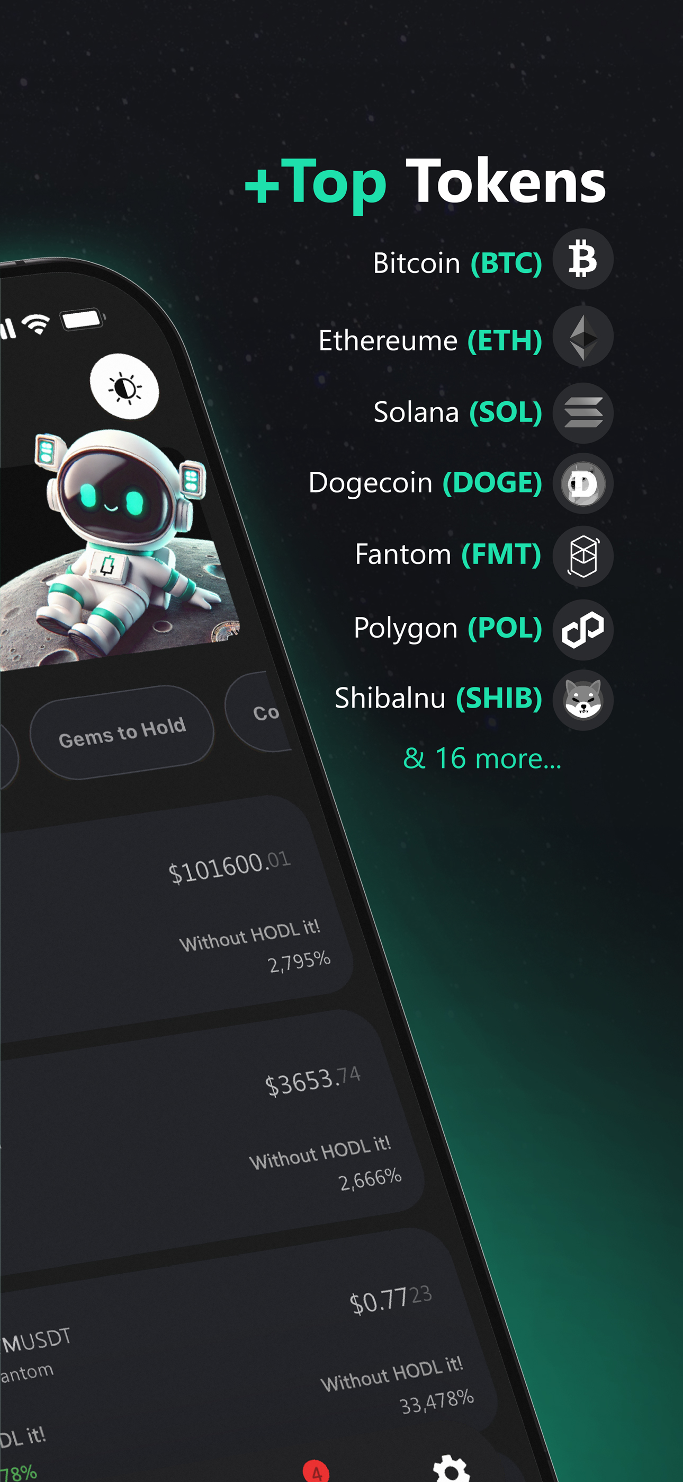The height and width of the screenshot is (1482, 683).
Task: Open the & 16 more... link
Action: click(482, 758)
